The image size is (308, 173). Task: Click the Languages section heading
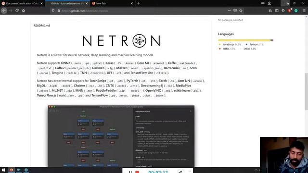[226, 34]
